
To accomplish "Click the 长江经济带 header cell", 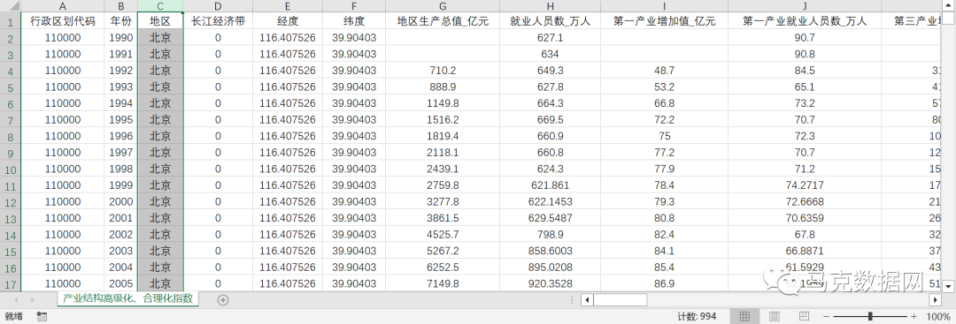I will pyautogui.click(x=218, y=21).
